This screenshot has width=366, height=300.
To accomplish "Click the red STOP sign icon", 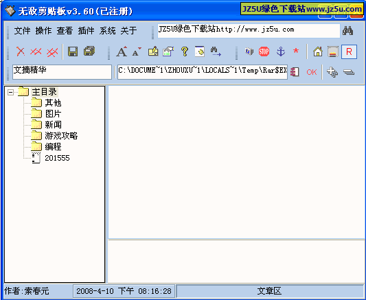I will (264, 51).
